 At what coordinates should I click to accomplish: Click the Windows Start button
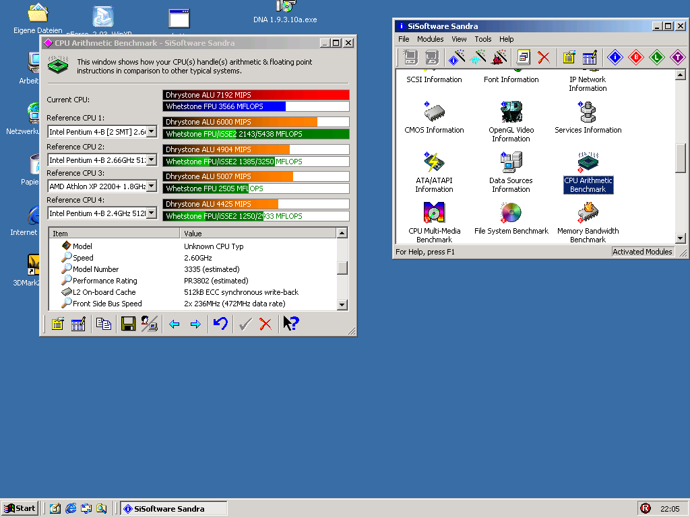(20, 508)
